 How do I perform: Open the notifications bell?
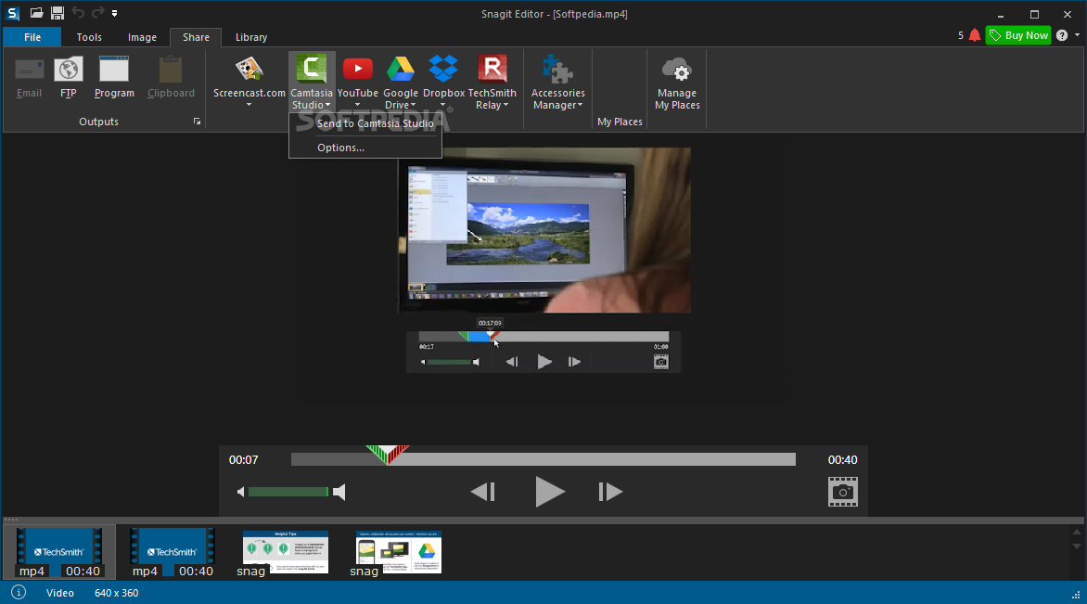(x=975, y=35)
